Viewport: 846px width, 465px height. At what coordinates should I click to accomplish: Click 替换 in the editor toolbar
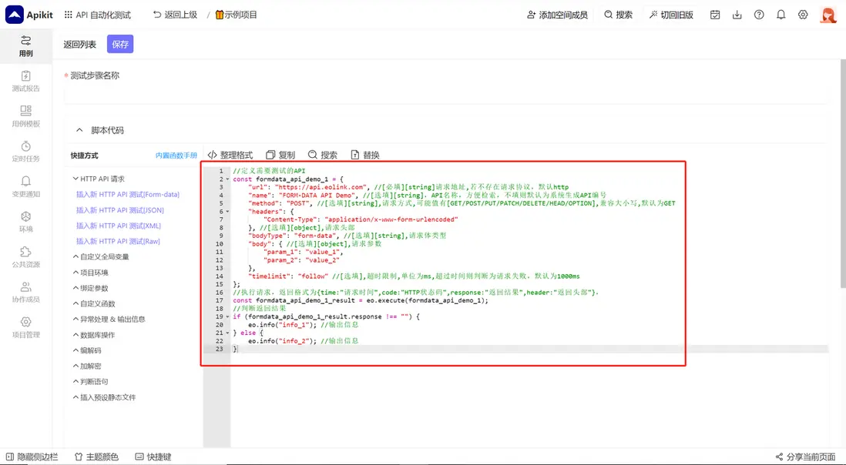365,155
